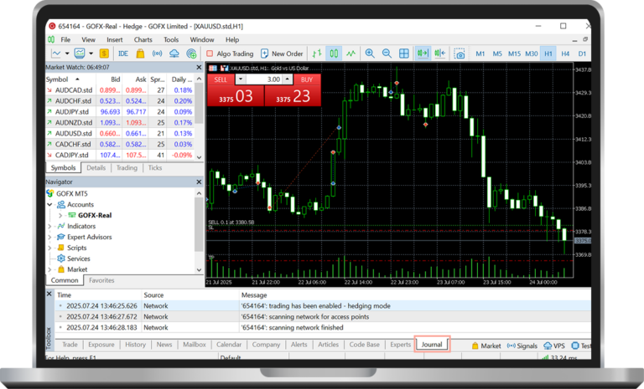Viewport: 644px width, 389px height.
Task: Switch to Details tab in Market Watch
Action: (96, 167)
